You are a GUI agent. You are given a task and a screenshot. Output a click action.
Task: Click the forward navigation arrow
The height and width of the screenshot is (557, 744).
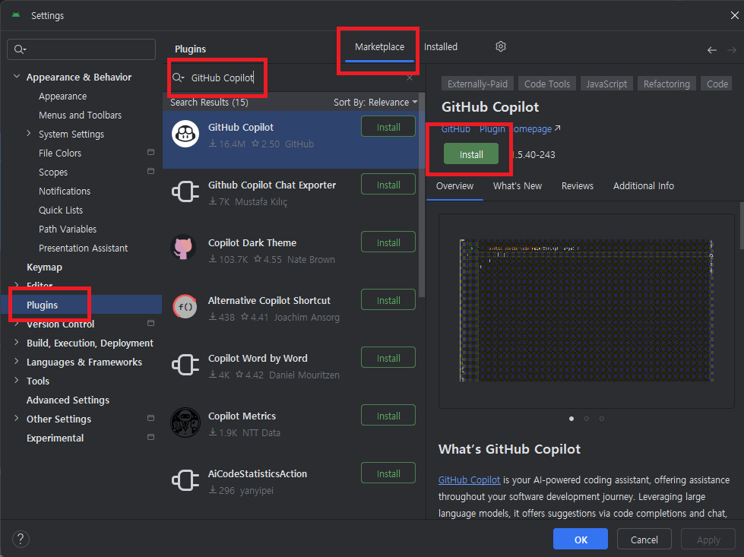(x=732, y=50)
